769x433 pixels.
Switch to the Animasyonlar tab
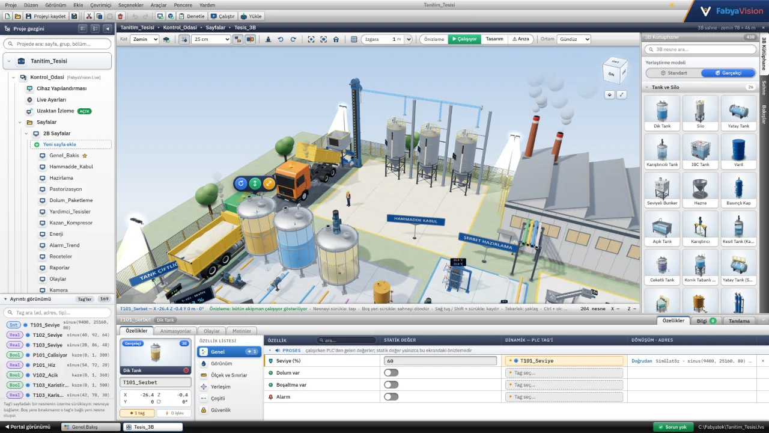click(175, 331)
